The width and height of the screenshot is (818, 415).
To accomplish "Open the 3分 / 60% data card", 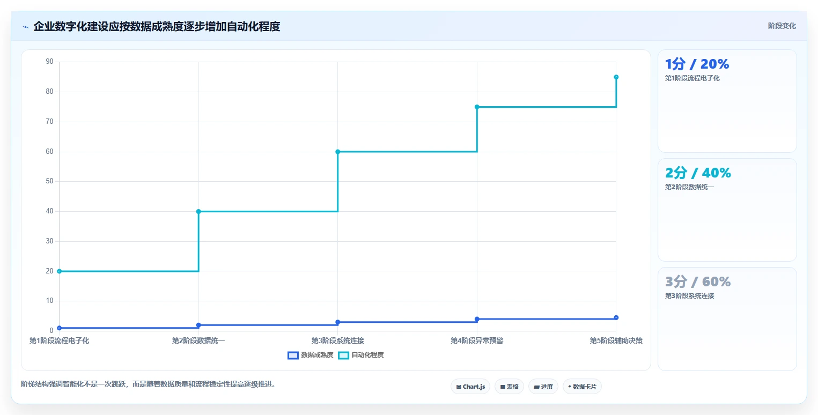I will 727,318.
